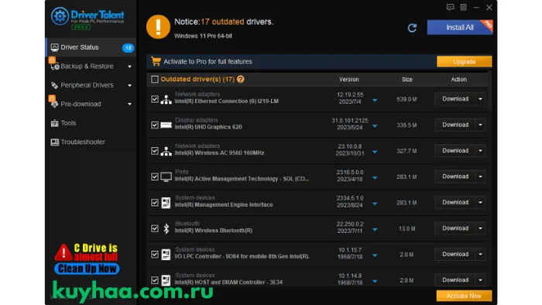Download the I/O LPC Controller driver
This screenshot has height=305, width=542.
pos(455,254)
